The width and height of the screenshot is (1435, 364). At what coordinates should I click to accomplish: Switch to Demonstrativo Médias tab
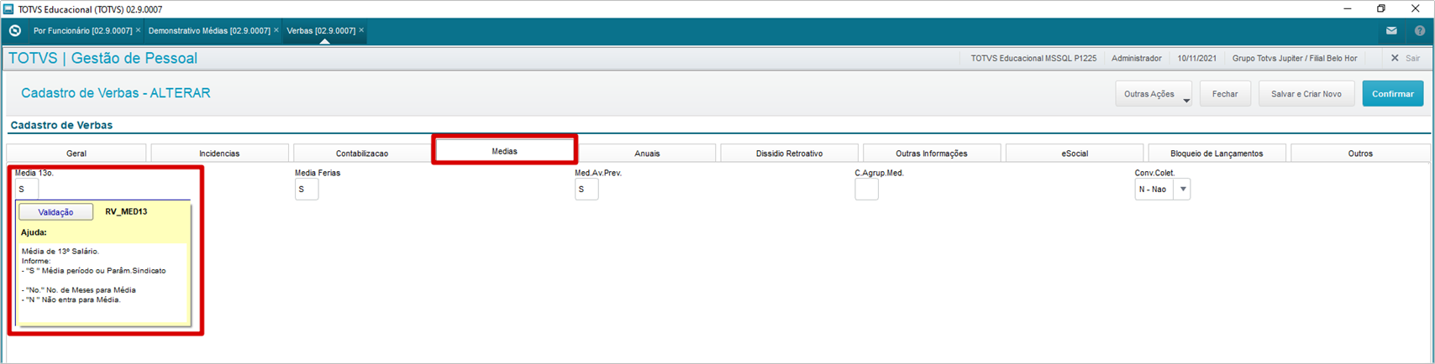(x=209, y=31)
